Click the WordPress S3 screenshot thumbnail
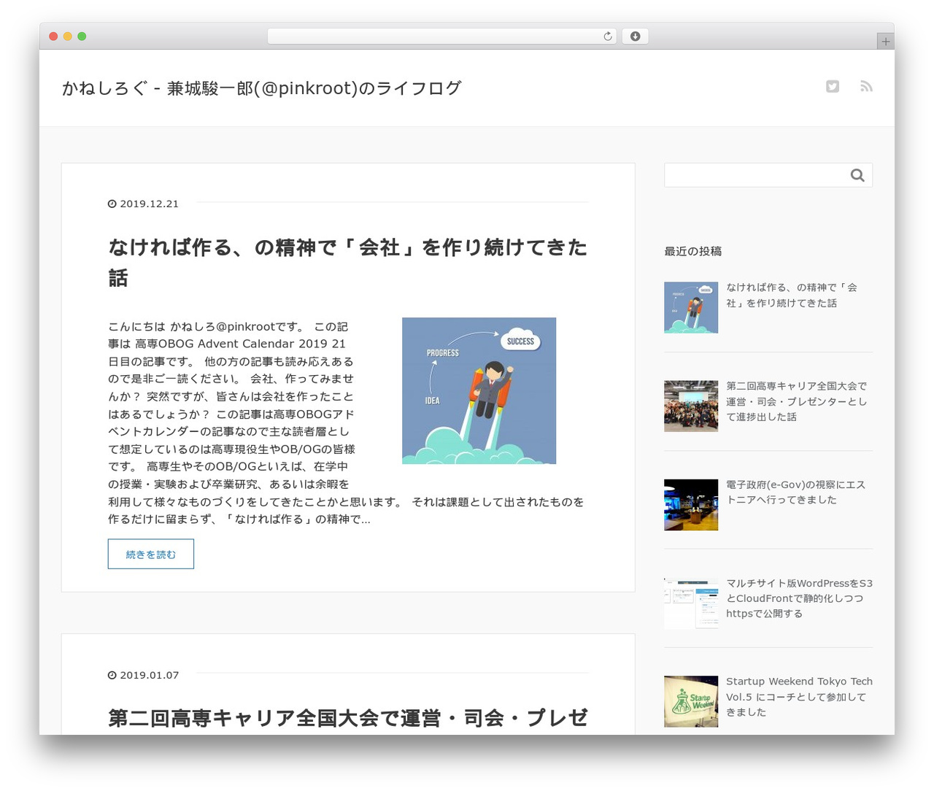Viewport: 934px width, 791px height. click(x=691, y=603)
